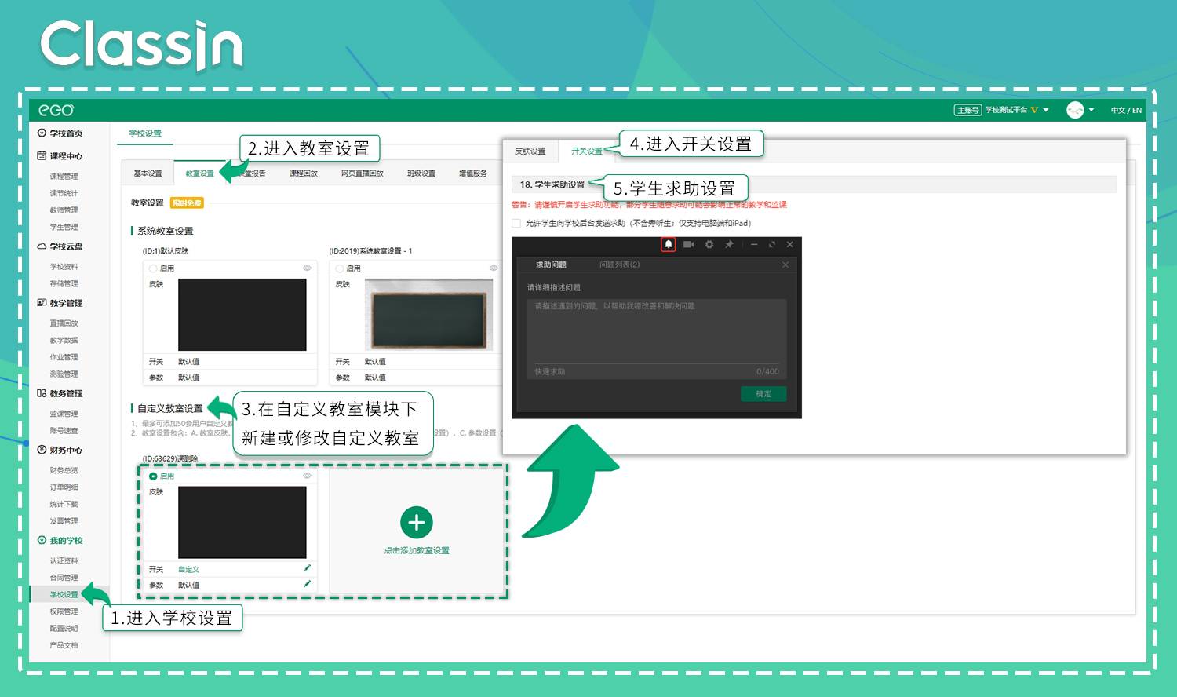Image resolution: width=1177 pixels, height=697 pixels.
Task: Open 学校设置 in sidebar
Action: (x=64, y=595)
